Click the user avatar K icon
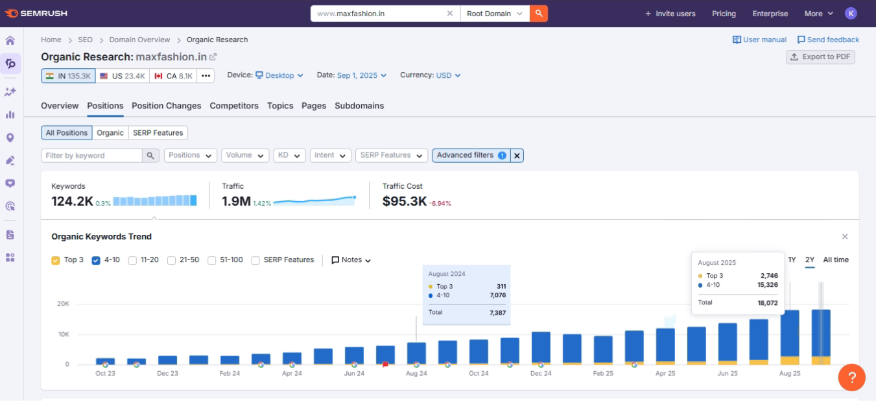 pos(851,14)
